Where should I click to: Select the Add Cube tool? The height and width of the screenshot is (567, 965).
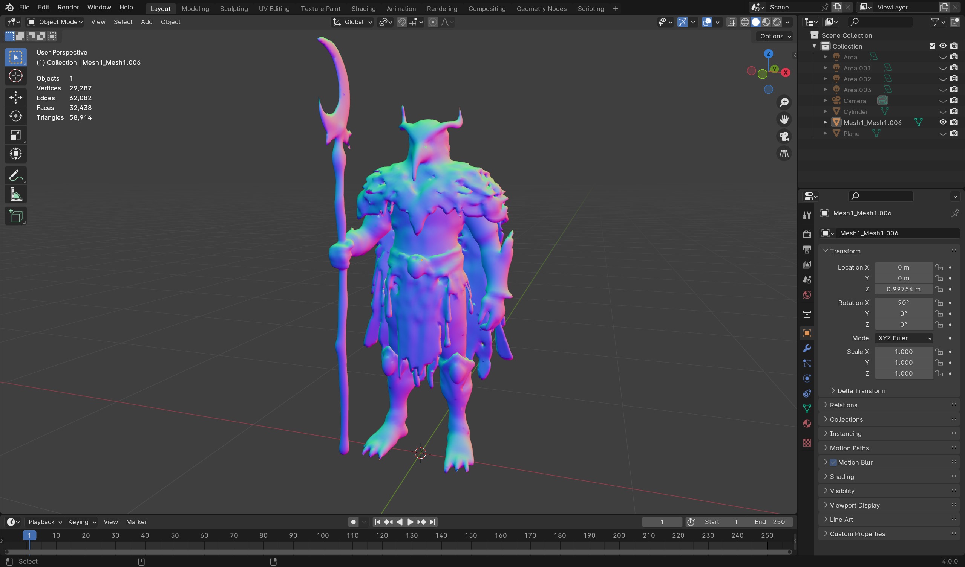pyautogui.click(x=16, y=216)
